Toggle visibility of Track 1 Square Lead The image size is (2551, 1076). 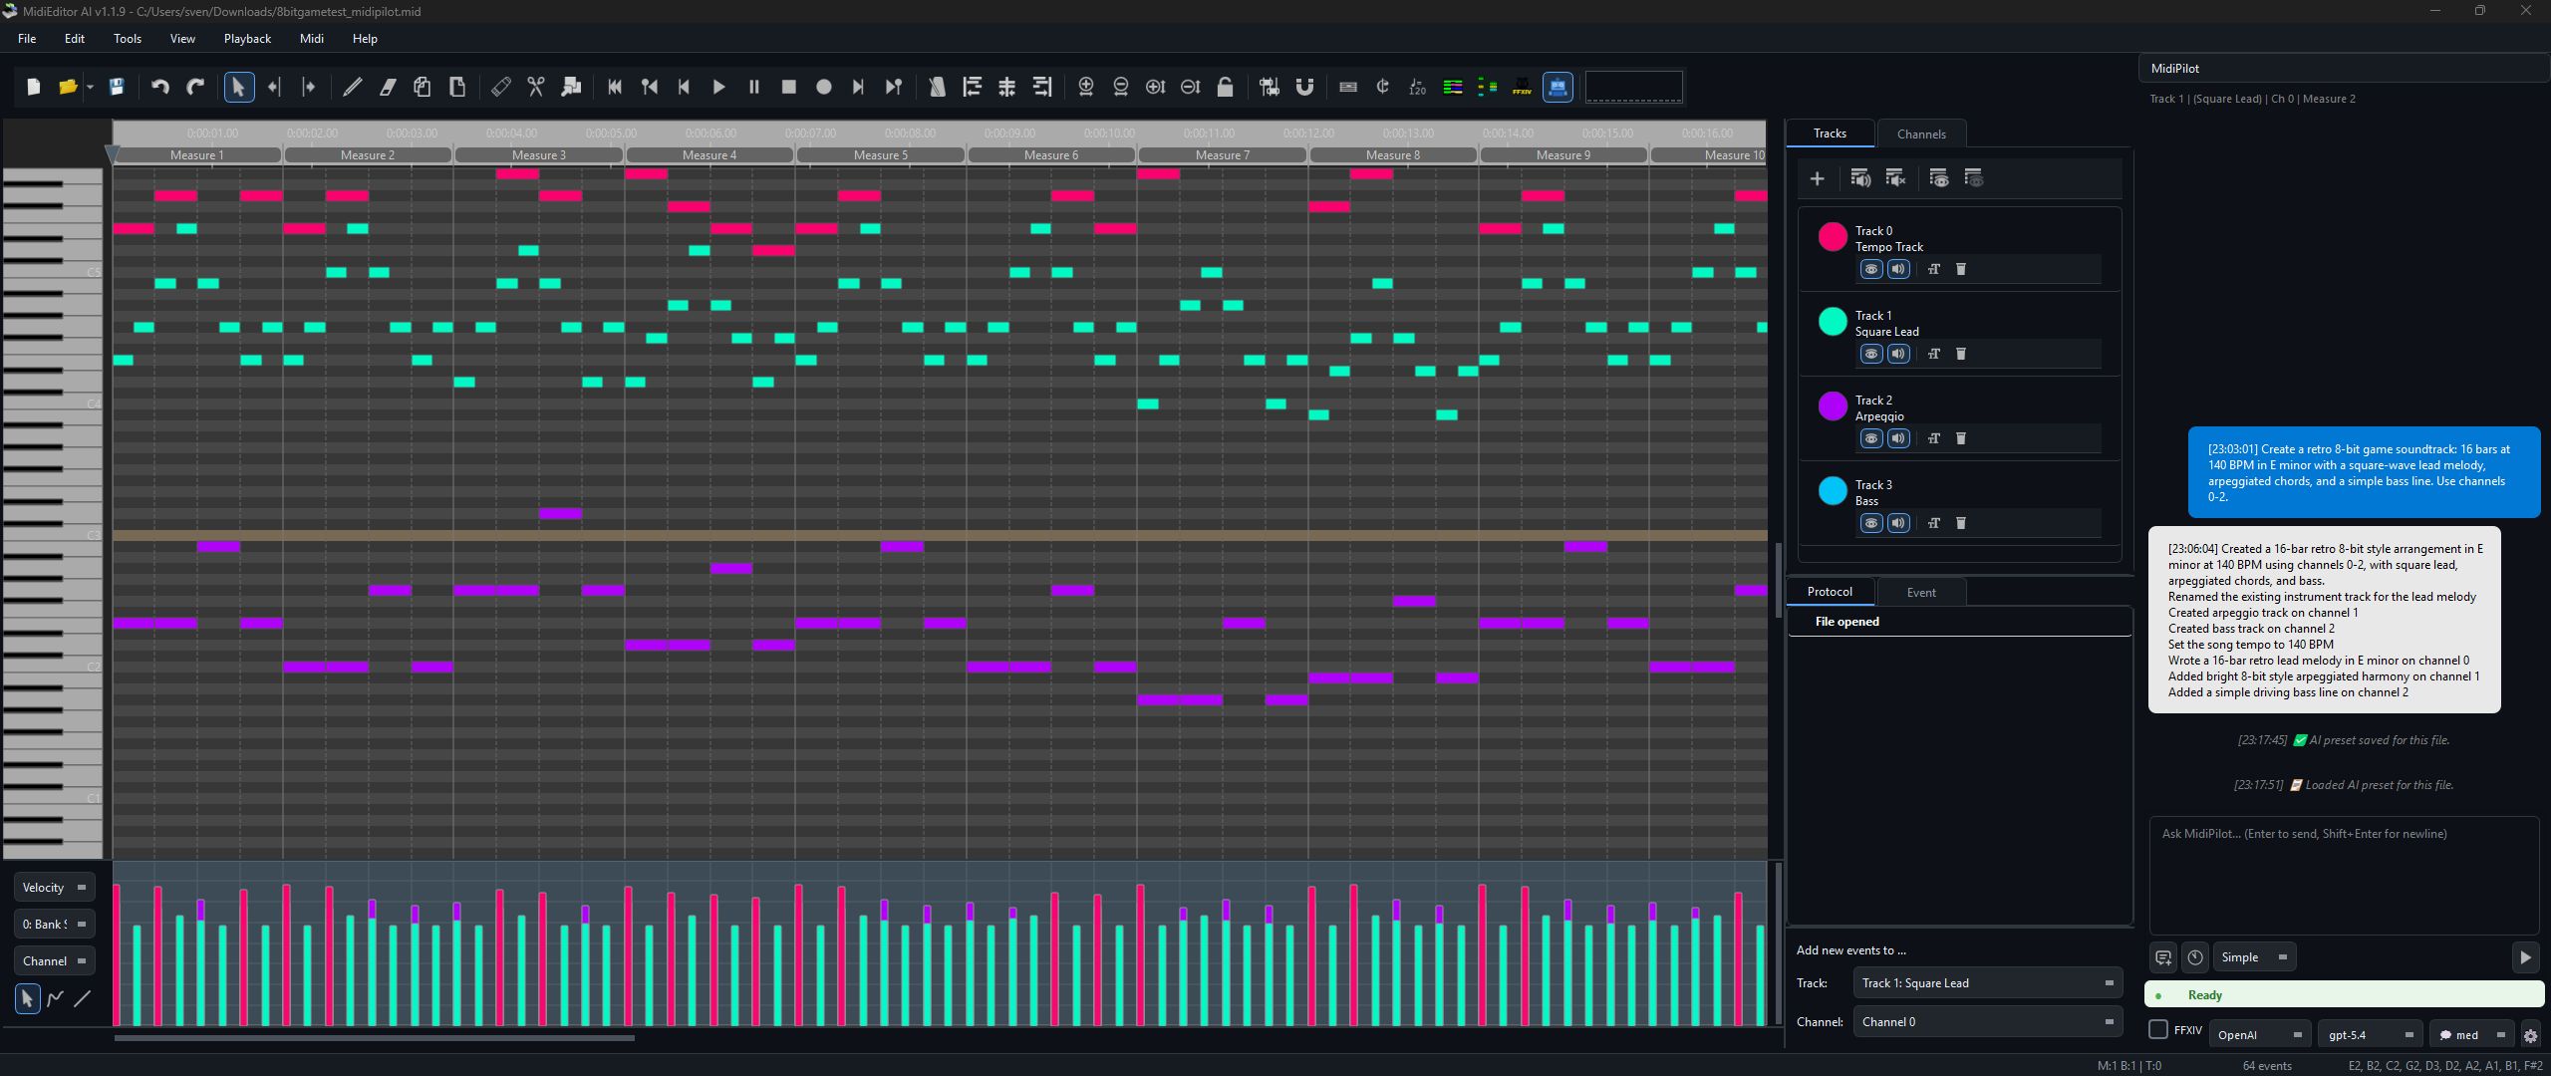[1871, 354]
